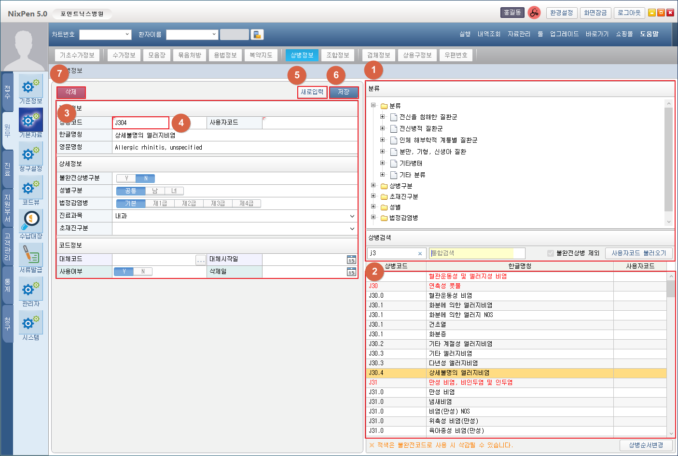Screen dimensions: 678x456
Task: Open the 서류발급 document icon
Action: (x=31, y=256)
